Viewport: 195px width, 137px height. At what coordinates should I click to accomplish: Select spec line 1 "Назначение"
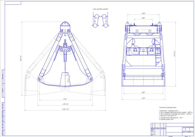169,111
